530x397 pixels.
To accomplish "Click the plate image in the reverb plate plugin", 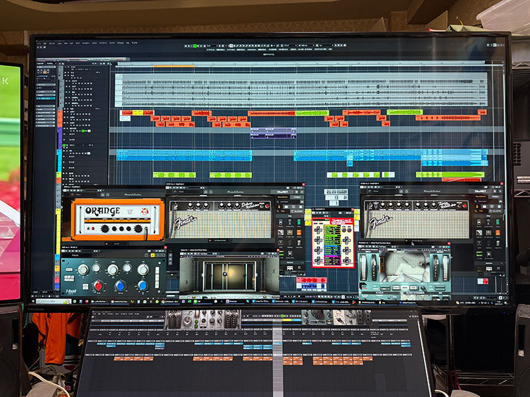I will (x=229, y=276).
